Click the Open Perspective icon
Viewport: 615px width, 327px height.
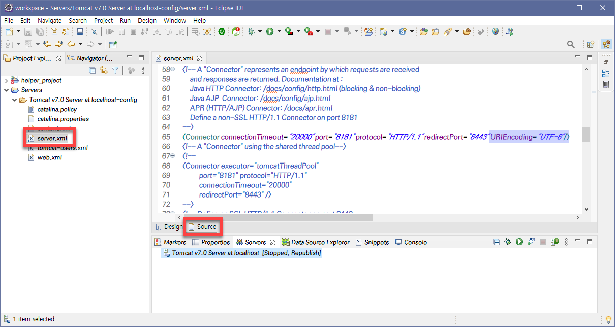pyautogui.click(x=591, y=45)
